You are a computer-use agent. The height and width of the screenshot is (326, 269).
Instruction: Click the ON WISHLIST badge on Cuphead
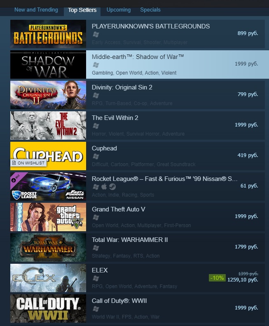(28, 163)
